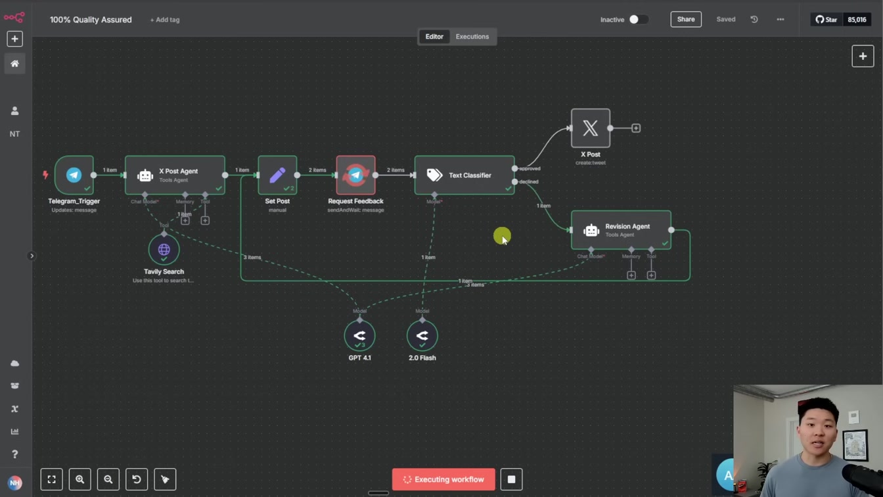The width and height of the screenshot is (883, 497).
Task: Click the plus connector after X Post
Action: [x=636, y=128]
